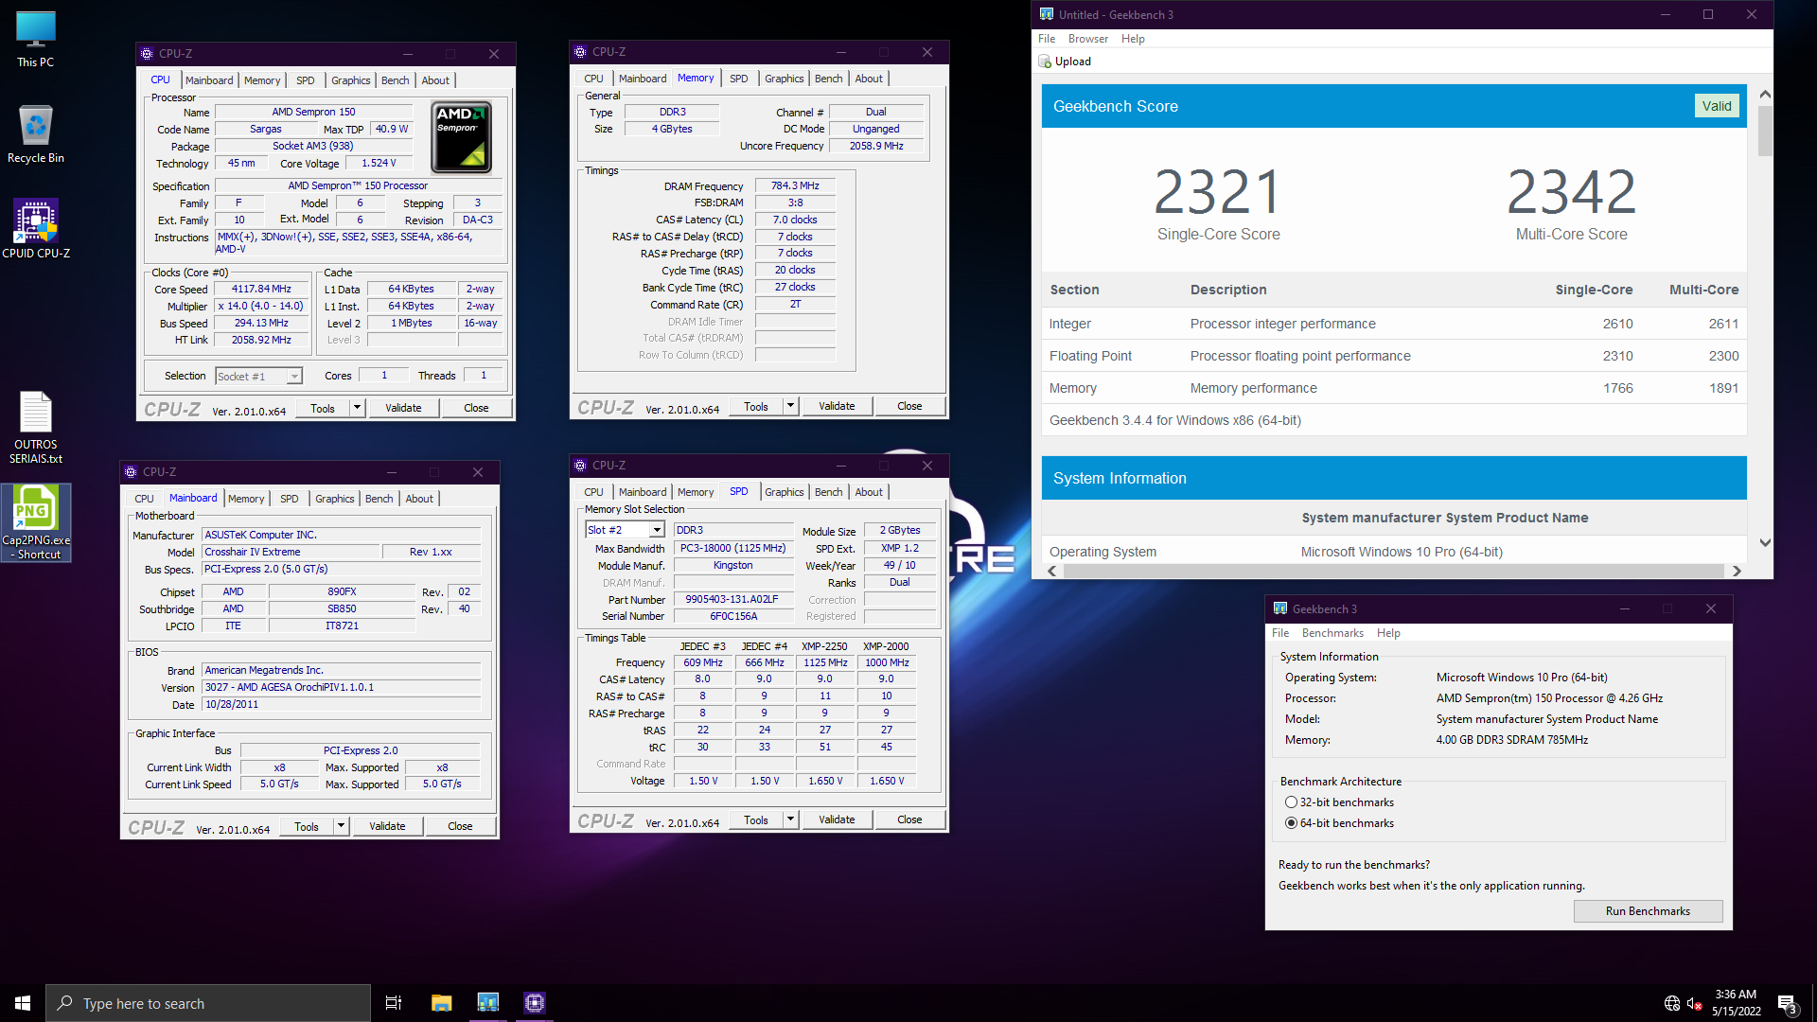Click scroll down arrow in Geekbench results
This screenshot has height=1022, width=1817.
1765,543
